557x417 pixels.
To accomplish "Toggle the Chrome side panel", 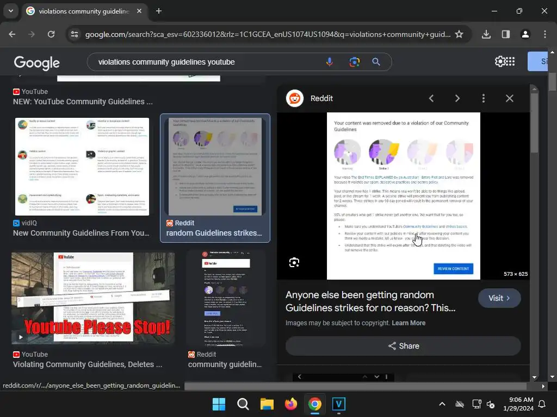I will point(506,34).
